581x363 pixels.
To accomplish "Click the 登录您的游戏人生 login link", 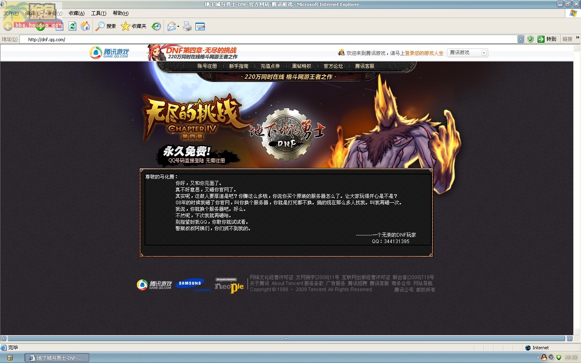I will coord(424,53).
